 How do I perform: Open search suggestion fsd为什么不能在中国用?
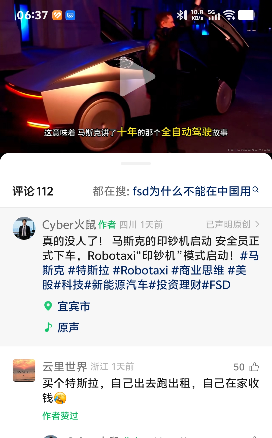tap(191, 191)
